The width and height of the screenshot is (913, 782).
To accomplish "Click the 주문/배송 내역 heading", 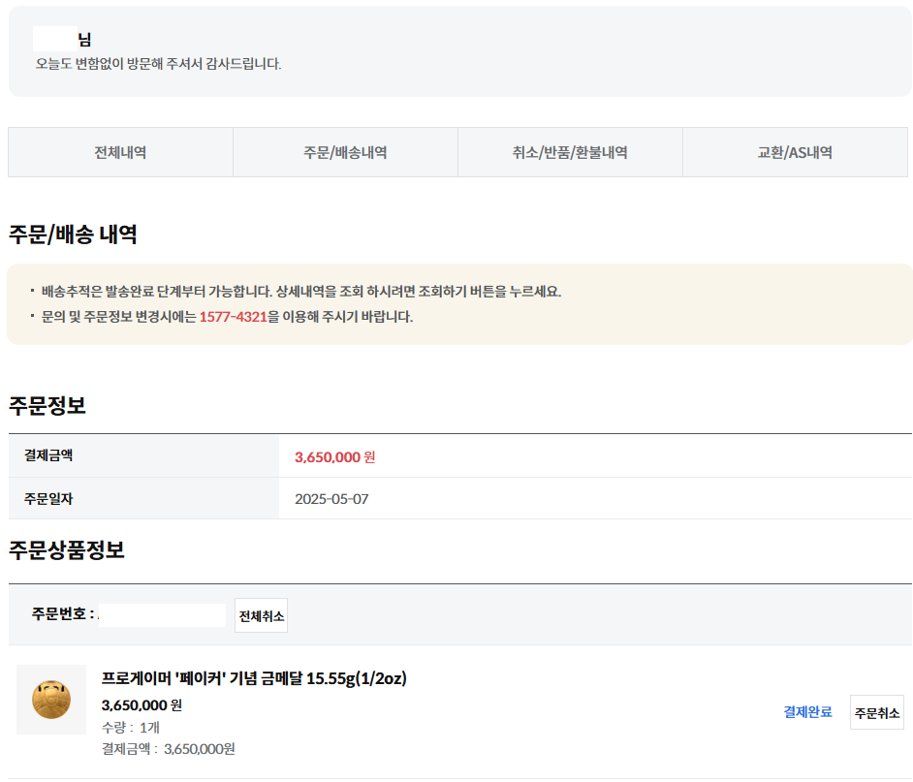I will tap(73, 235).
